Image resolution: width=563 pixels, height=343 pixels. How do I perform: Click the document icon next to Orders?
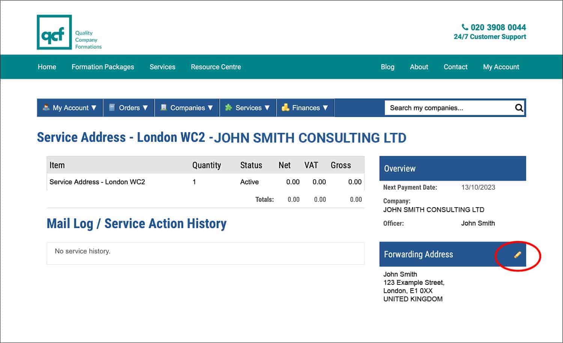coord(111,108)
